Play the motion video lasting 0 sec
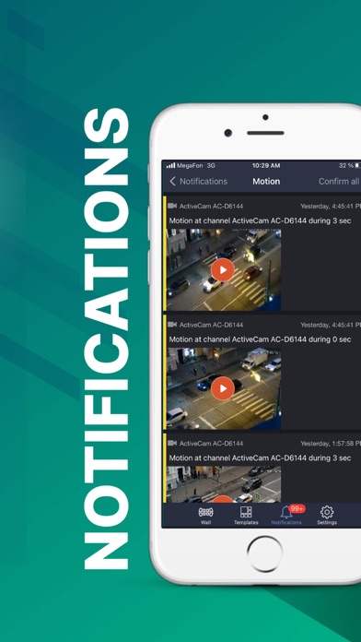 [x=223, y=388]
